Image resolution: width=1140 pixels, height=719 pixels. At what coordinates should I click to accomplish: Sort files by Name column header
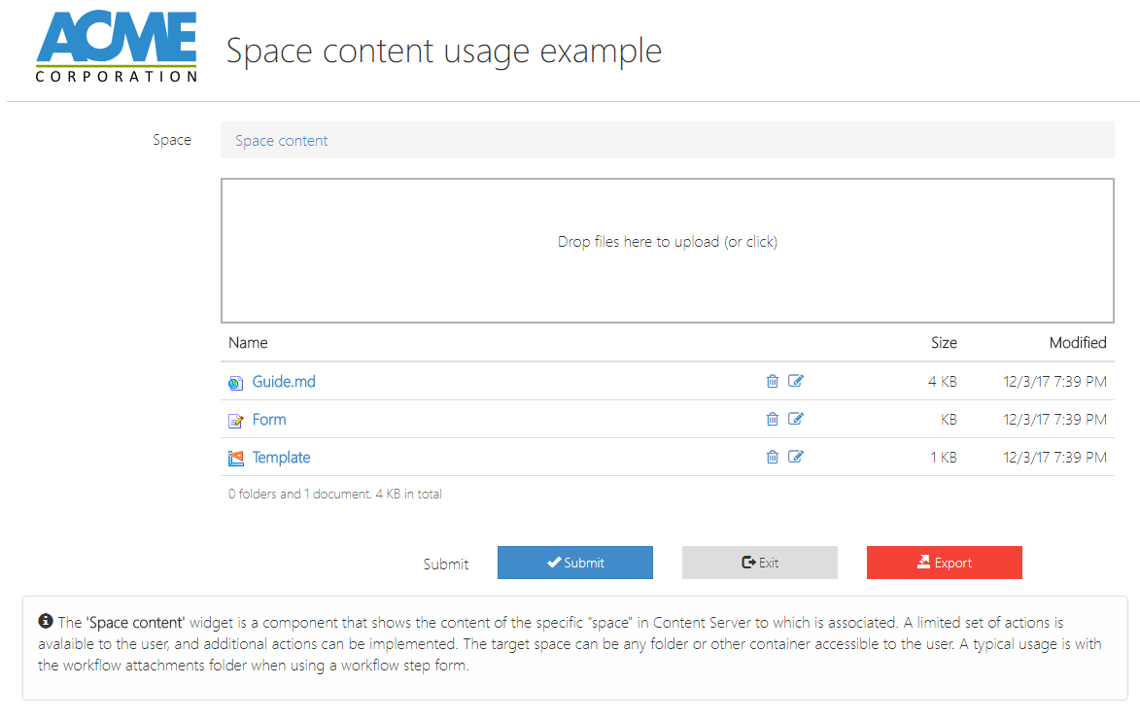click(248, 342)
